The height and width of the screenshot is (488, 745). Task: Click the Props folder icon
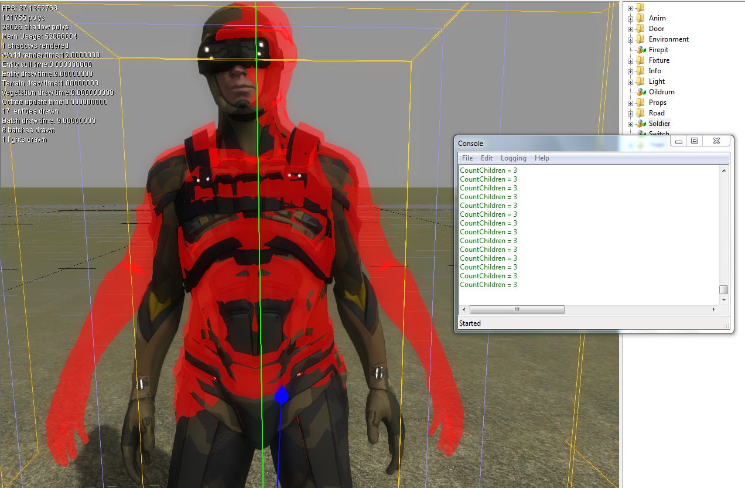coord(640,103)
